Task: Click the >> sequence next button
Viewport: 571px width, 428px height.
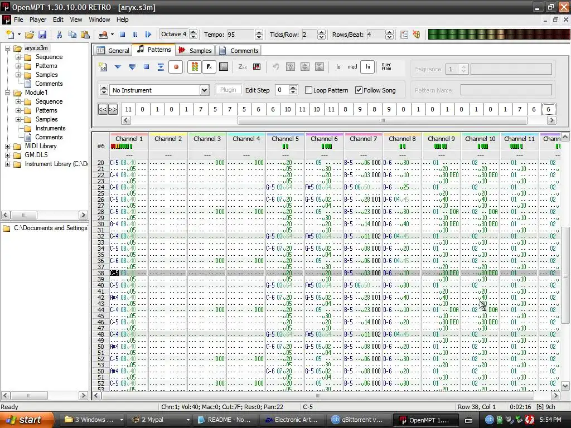Action: click(x=113, y=109)
